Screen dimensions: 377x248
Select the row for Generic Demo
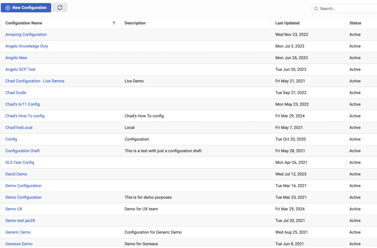[18, 232]
